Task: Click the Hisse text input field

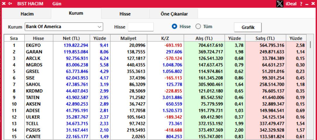Action: (141, 27)
